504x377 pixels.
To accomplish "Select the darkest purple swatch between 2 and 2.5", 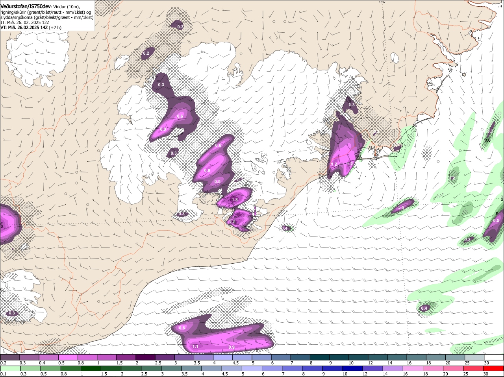I will tap(145, 357).
